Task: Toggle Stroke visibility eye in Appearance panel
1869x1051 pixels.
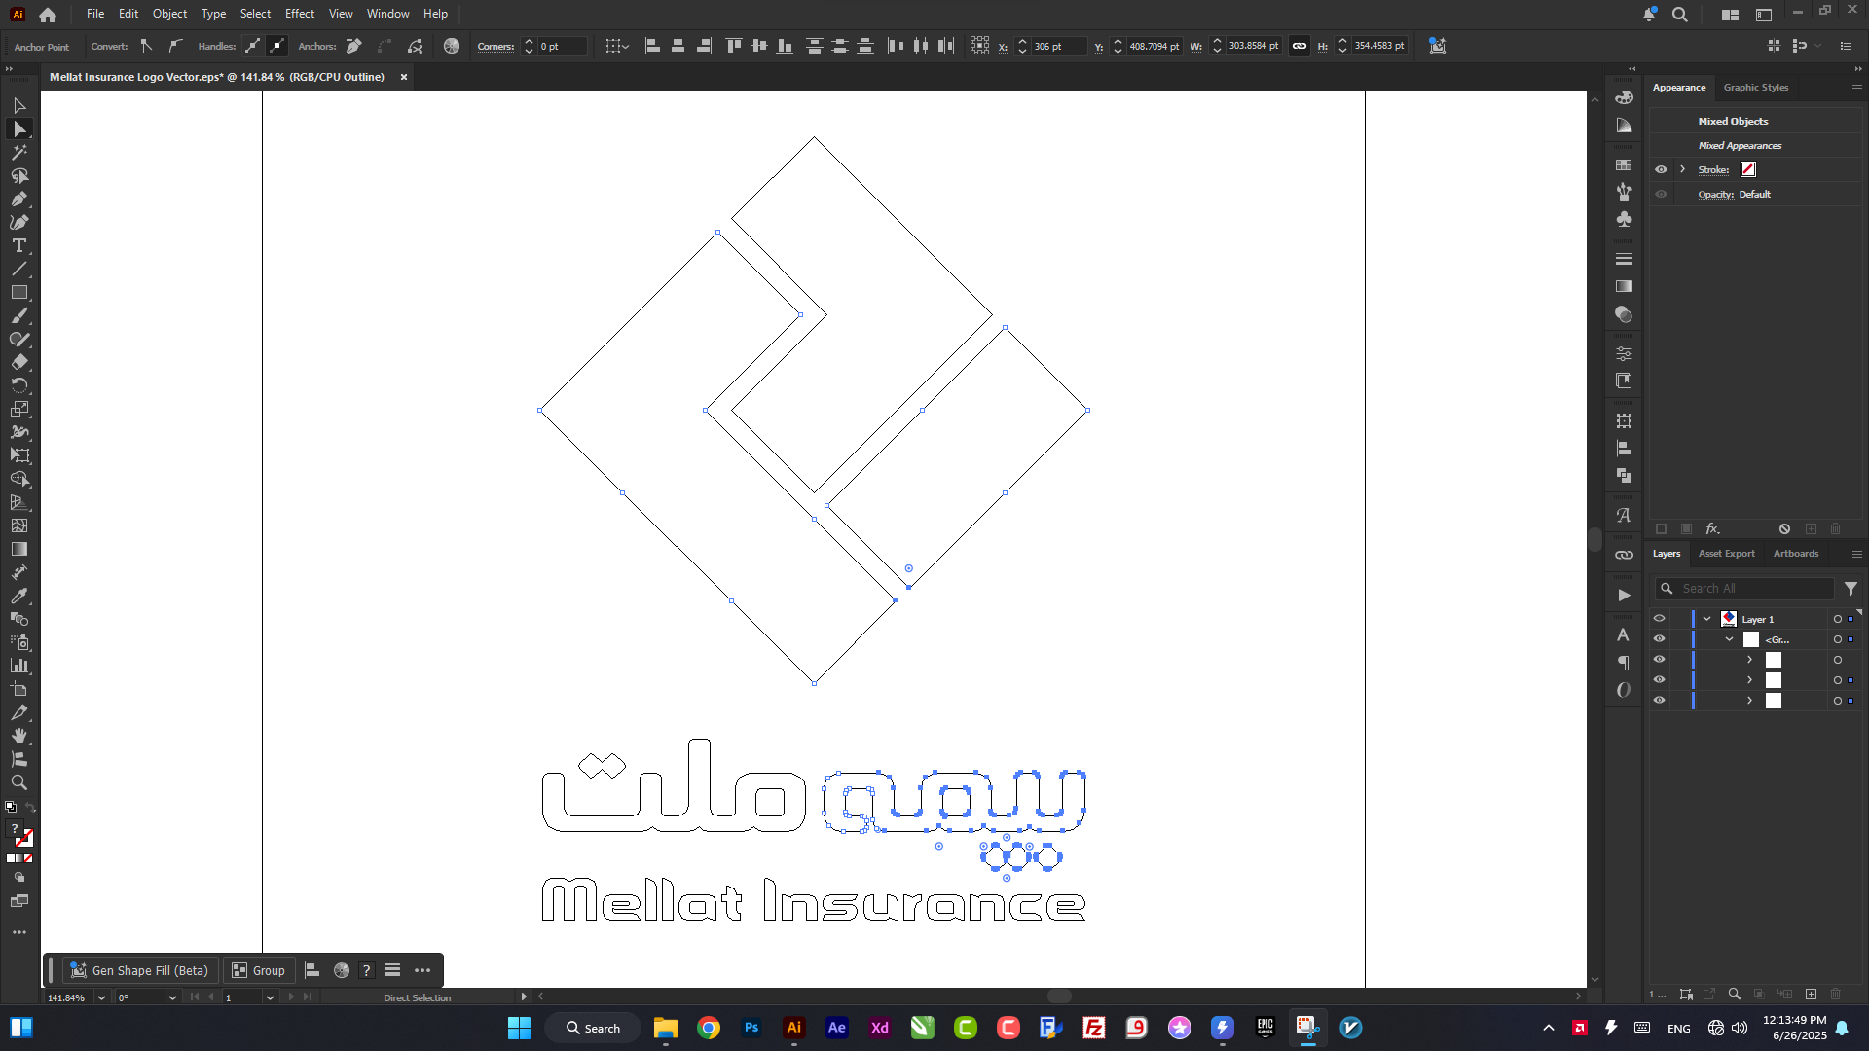Action: (1662, 169)
